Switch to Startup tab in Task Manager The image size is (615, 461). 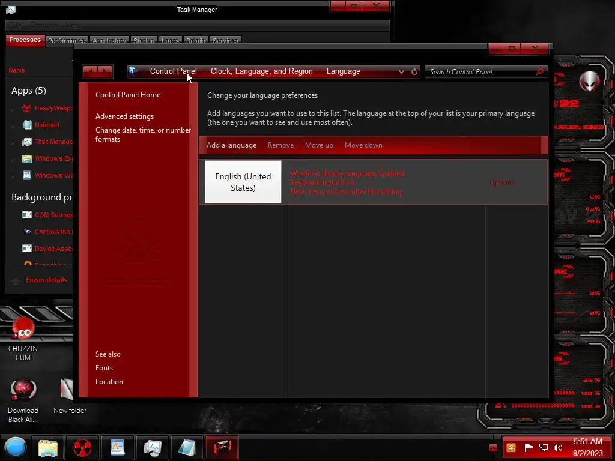(144, 40)
